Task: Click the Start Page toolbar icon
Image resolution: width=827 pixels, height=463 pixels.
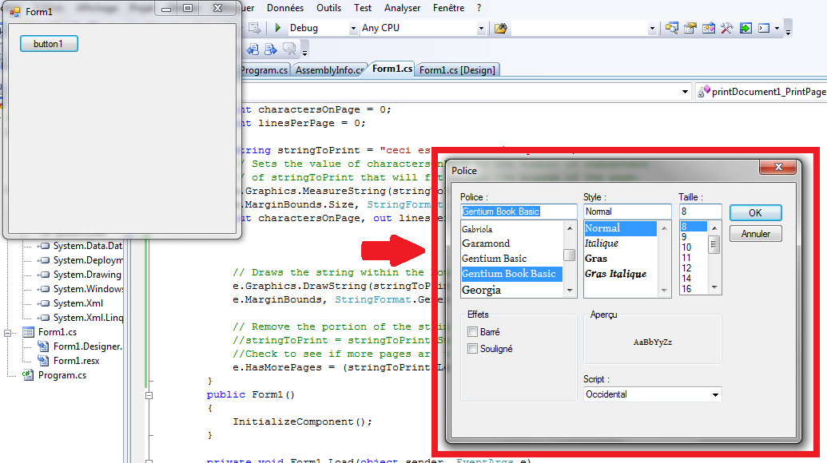Action: coord(745,28)
